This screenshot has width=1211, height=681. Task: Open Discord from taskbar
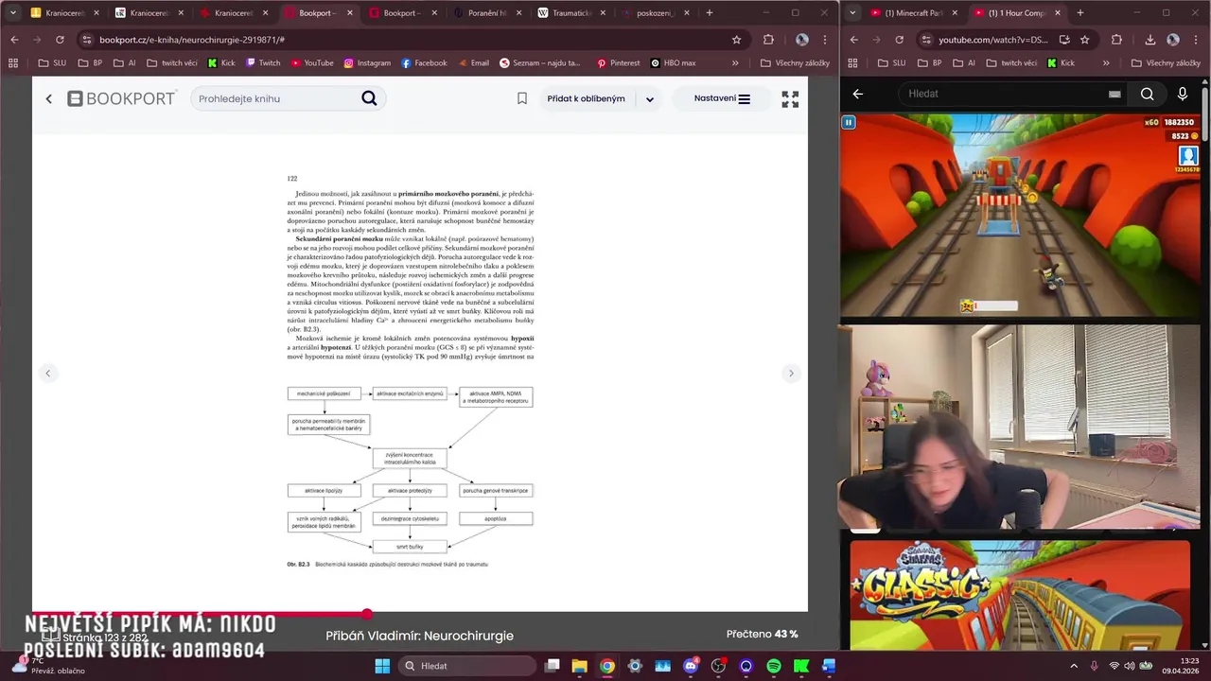tap(691, 666)
